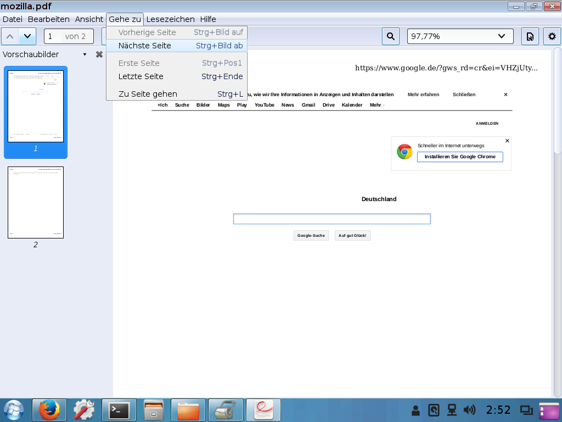Select page 2 thumbnail
The image size is (562, 422).
coord(36,202)
